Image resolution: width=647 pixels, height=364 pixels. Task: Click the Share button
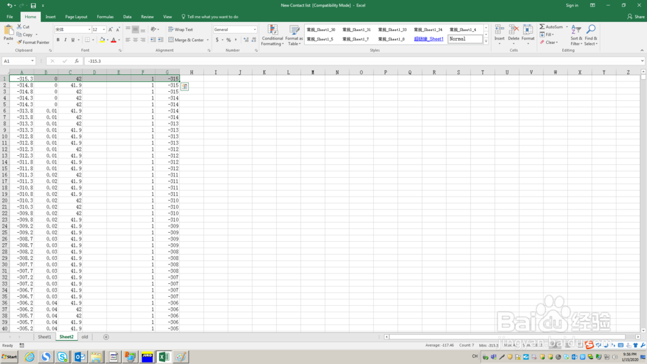coord(636,17)
